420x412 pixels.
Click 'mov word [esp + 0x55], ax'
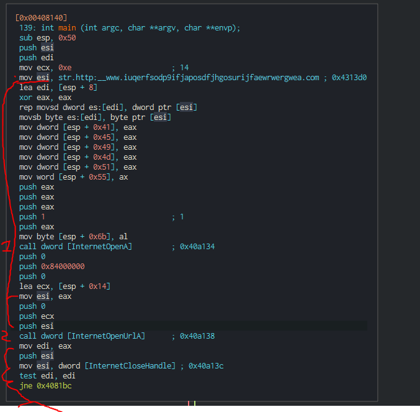[x=73, y=176]
